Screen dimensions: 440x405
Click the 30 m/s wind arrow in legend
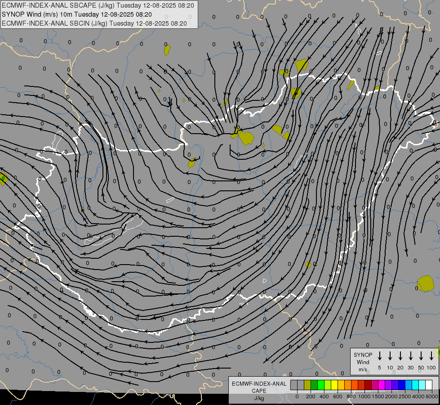410,356
